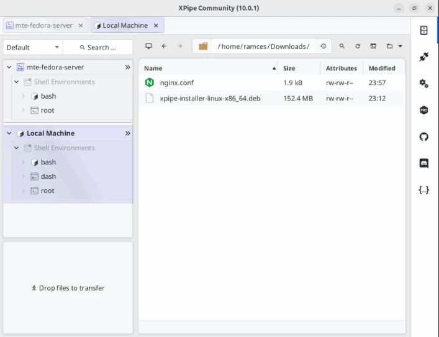
Task: Collapse Shell Environments under Local Machine
Action: point(17,148)
